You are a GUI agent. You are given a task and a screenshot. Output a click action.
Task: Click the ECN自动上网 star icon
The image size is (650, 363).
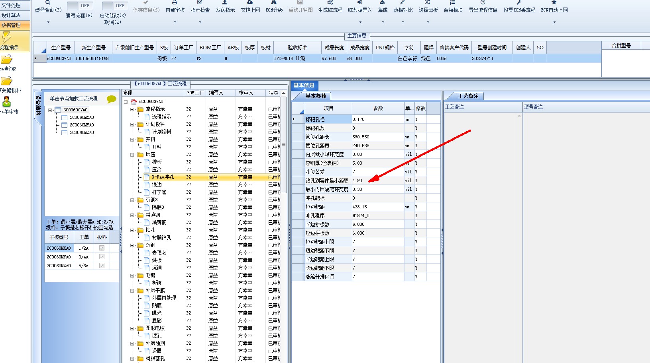point(554,2)
